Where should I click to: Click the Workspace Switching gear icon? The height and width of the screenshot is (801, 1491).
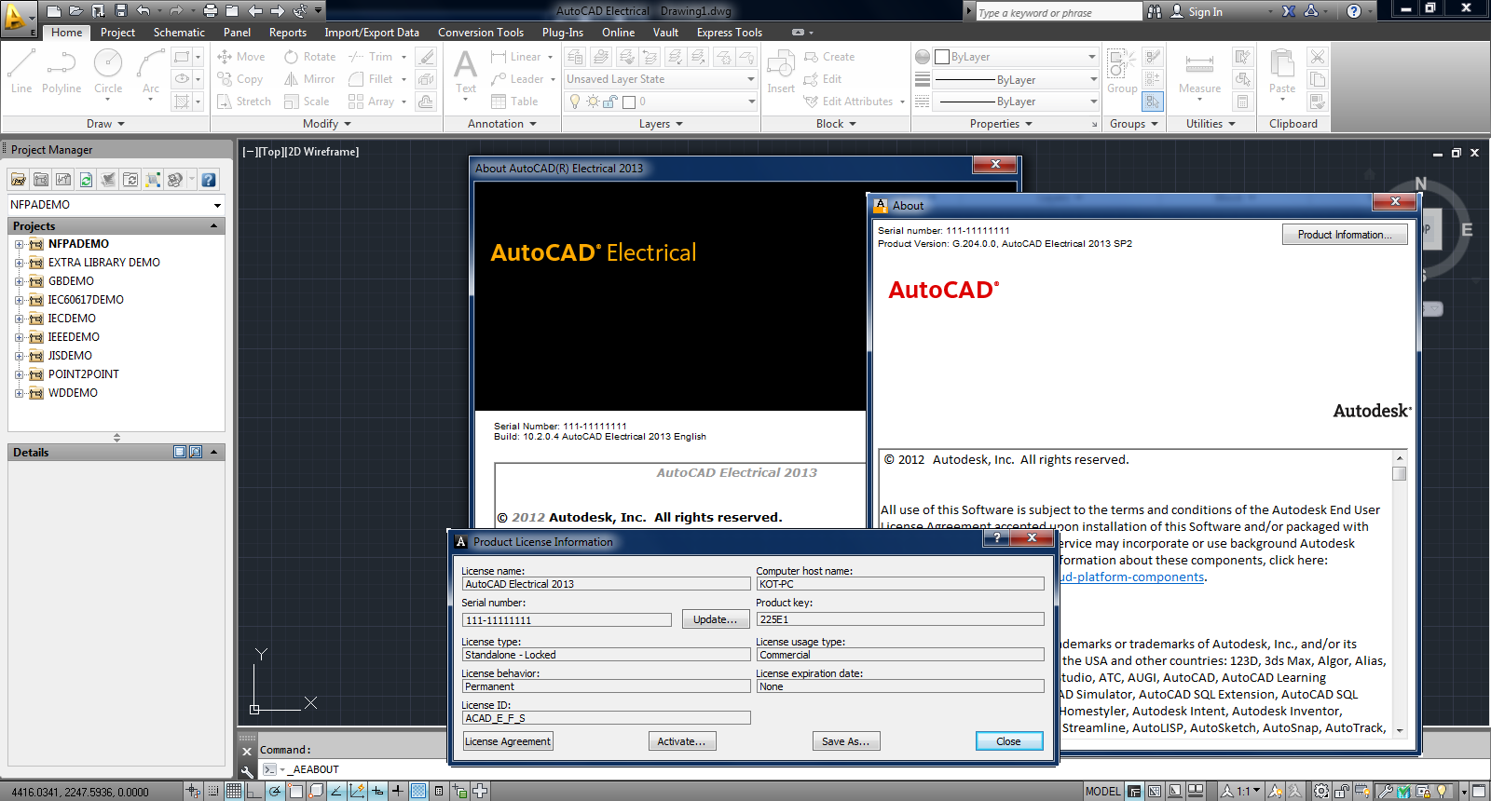[1321, 792]
